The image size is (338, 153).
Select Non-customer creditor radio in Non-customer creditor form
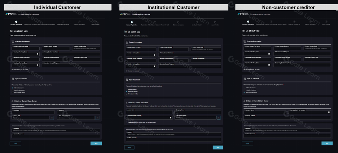(244, 92)
